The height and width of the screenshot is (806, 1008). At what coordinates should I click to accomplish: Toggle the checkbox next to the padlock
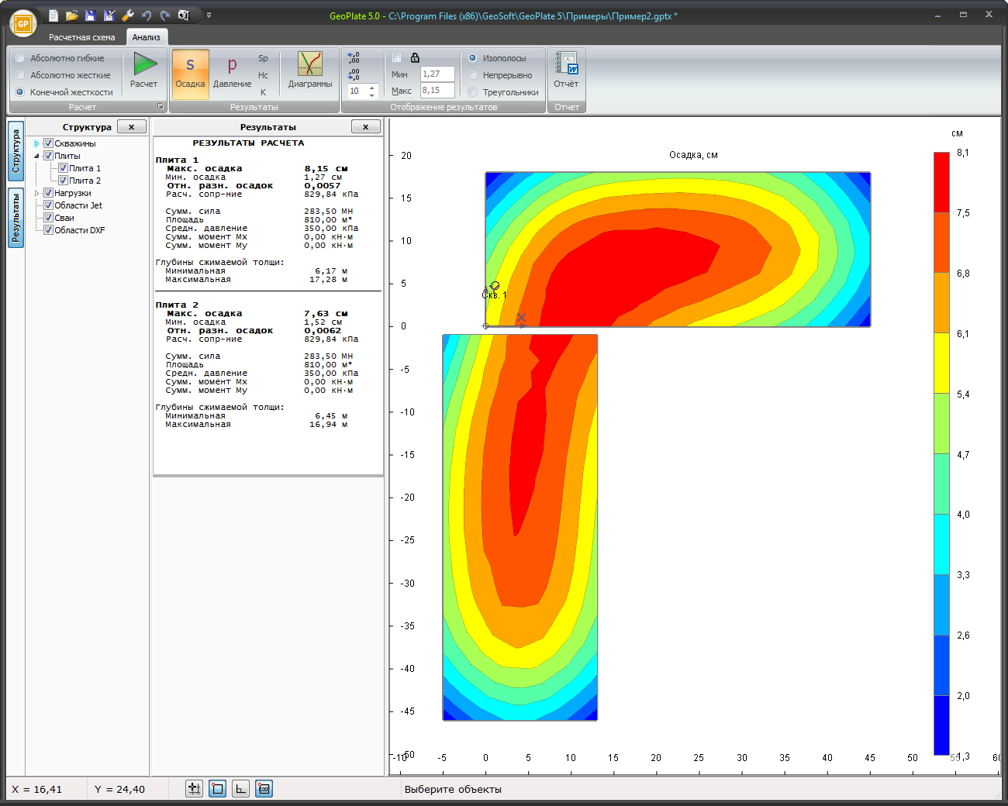point(396,58)
